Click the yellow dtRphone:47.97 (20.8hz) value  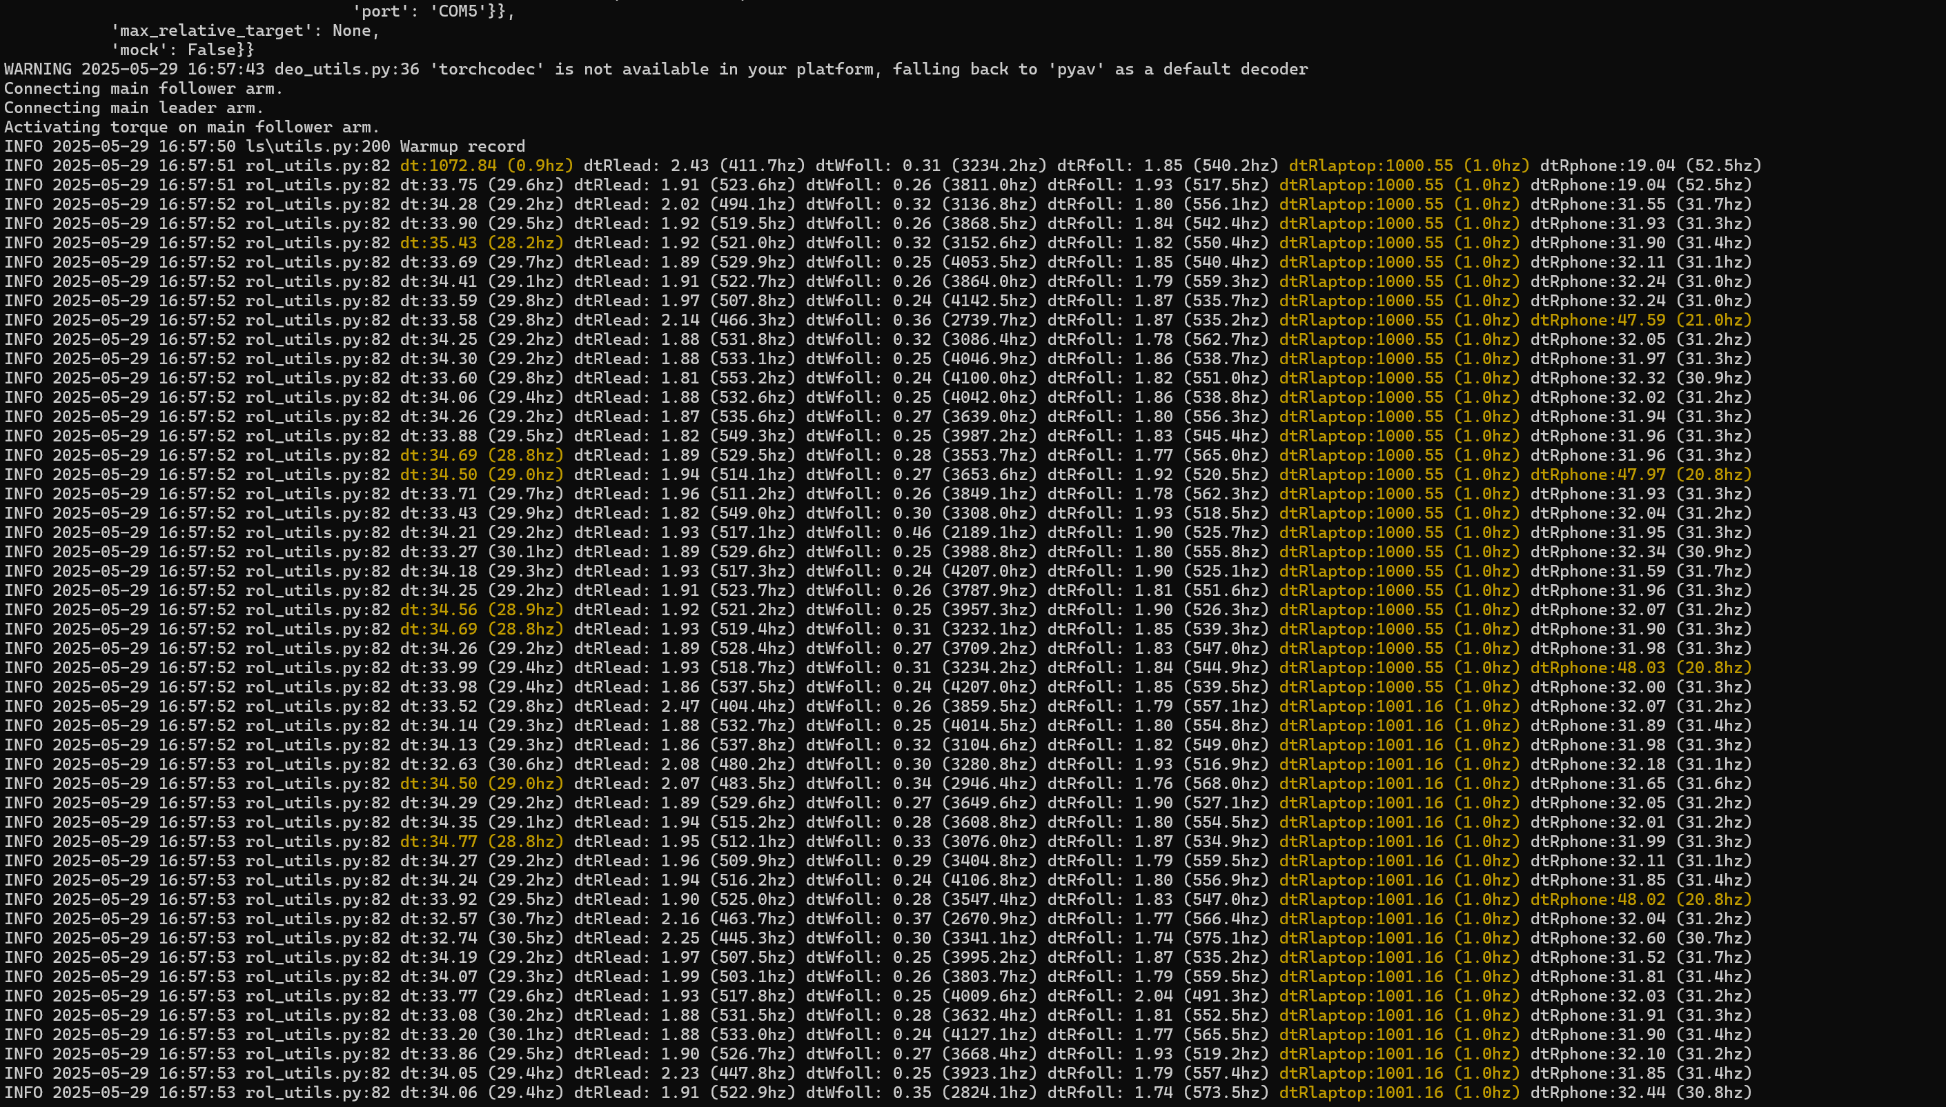coord(1640,475)
